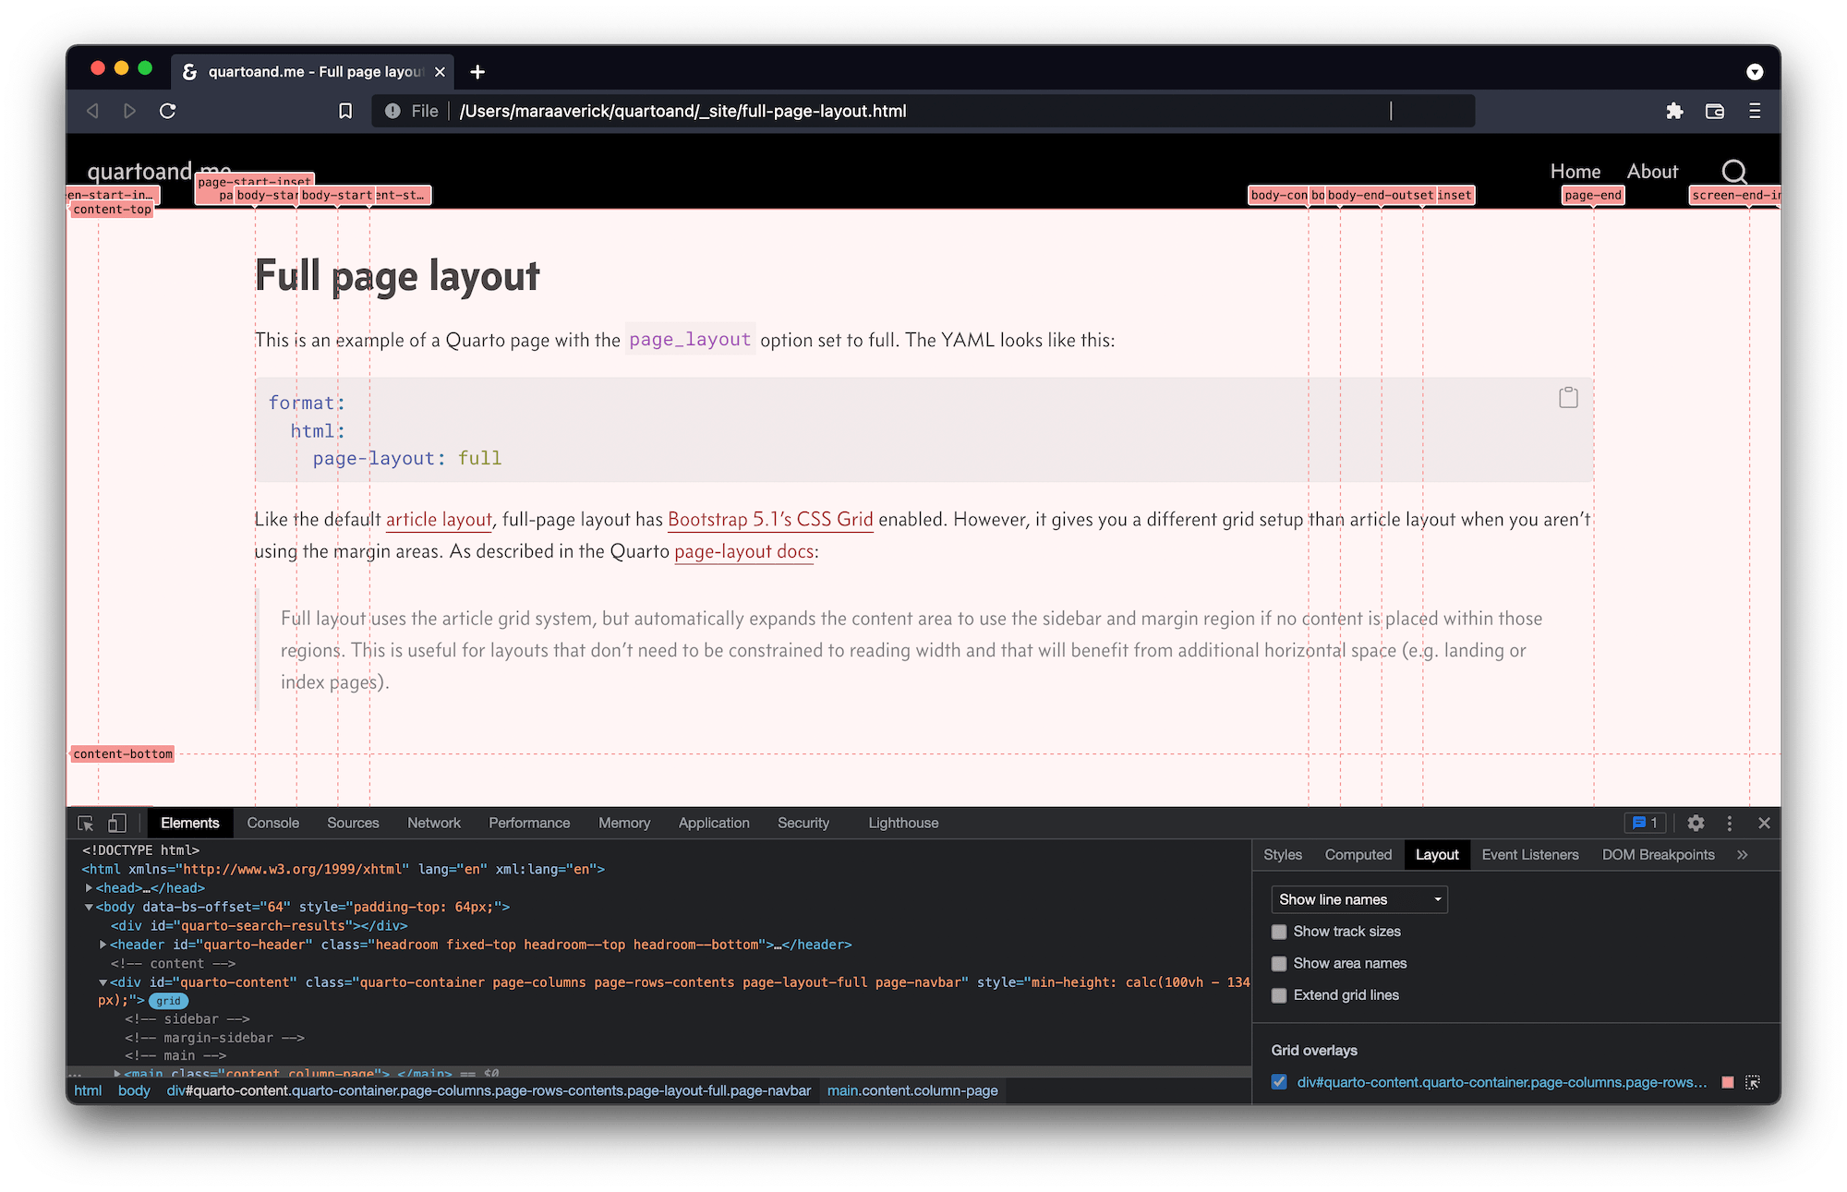Enable Show area names

(x=1279, y=963)
